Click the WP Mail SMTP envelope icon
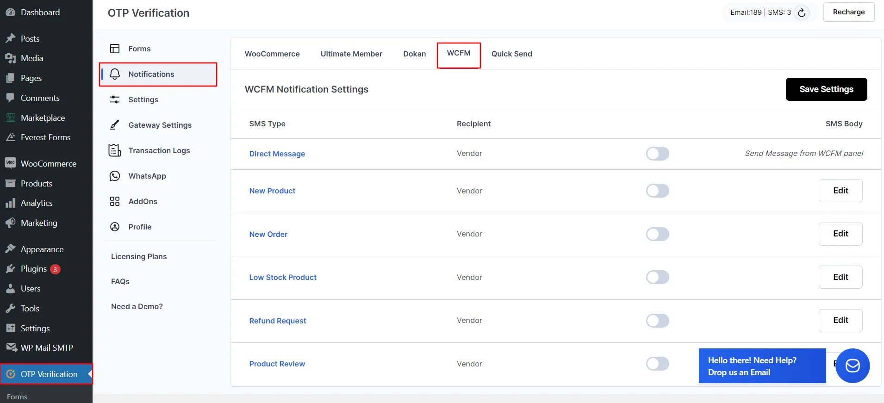 pyautogui.click(x=12, y=347)
